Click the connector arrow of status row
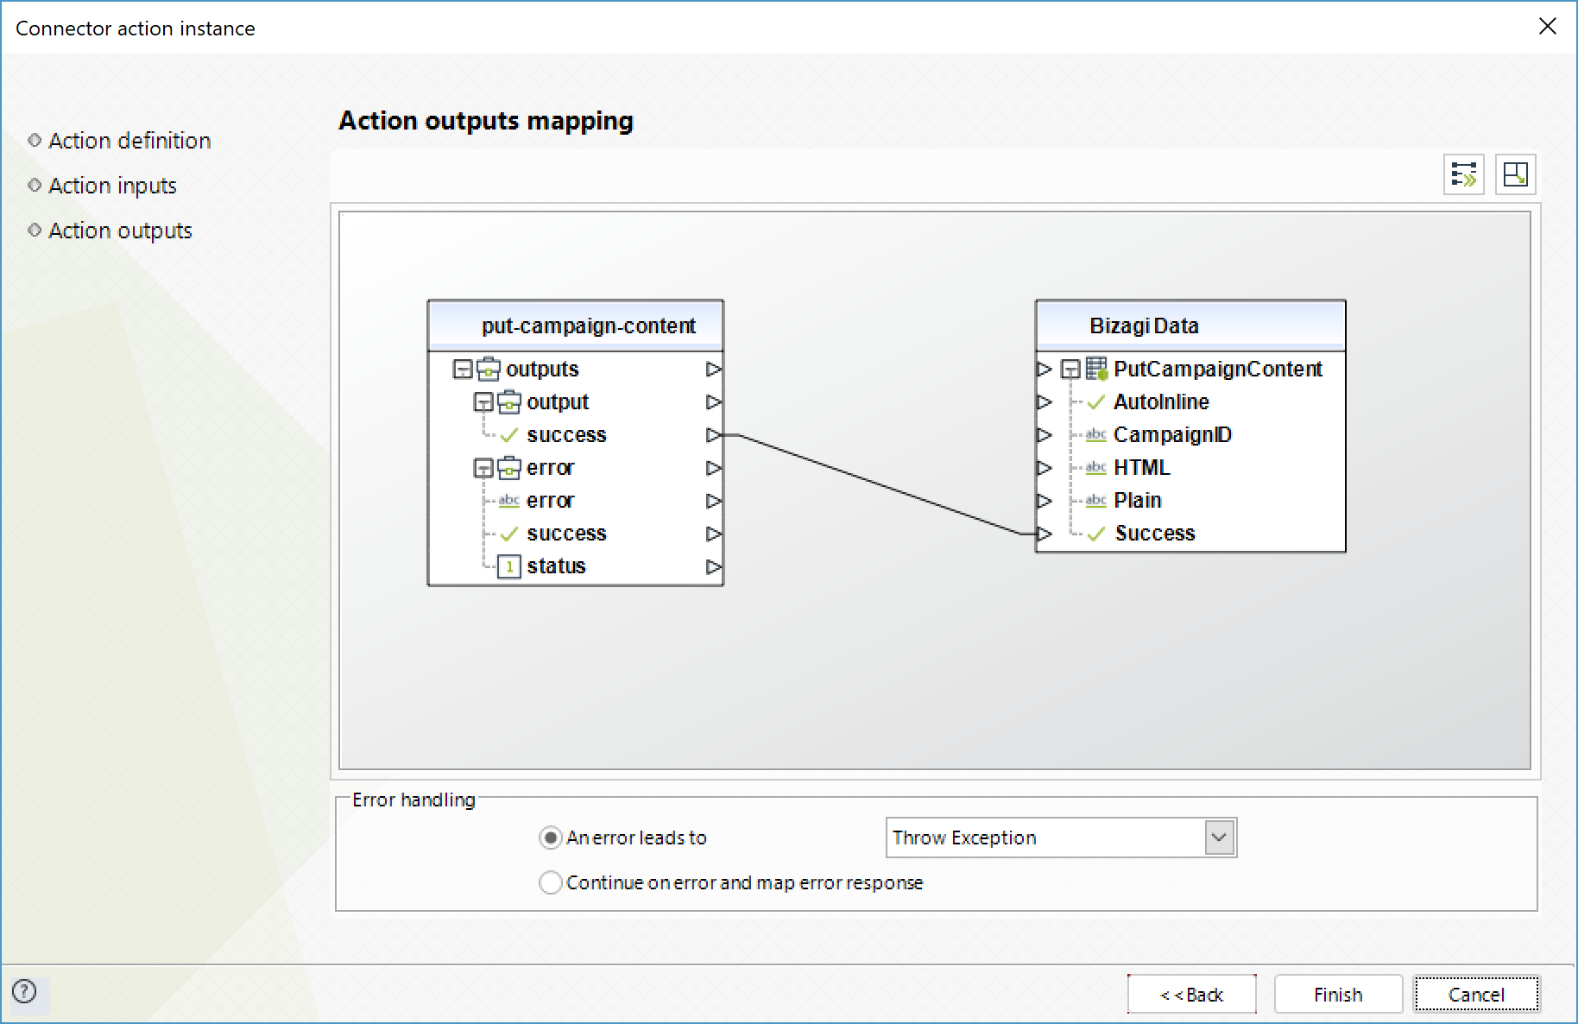This screenshot has width=1578, height=1024. click(x=714, y=566)
